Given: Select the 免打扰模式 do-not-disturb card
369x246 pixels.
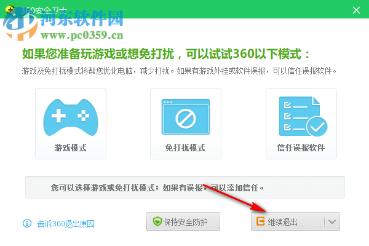Looking at the screenshot, I should (186, 124).
